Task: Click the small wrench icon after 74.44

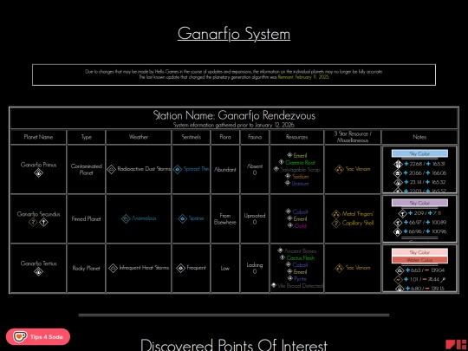Action: (x=443, y=280)
